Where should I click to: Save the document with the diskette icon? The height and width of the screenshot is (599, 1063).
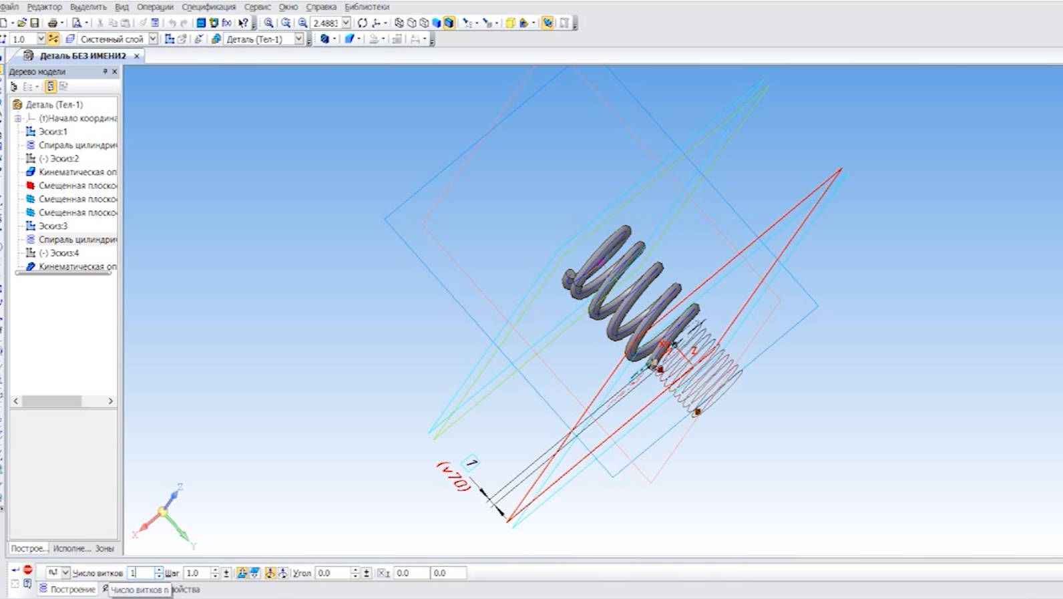point(35,23)
